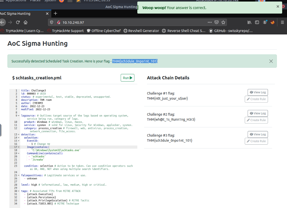The width and height of the screenshot is (287, 208).
Task: Open Reverse Shell Cheat S... bookmark
Action: pyautogui.click(x=184, y=31)
